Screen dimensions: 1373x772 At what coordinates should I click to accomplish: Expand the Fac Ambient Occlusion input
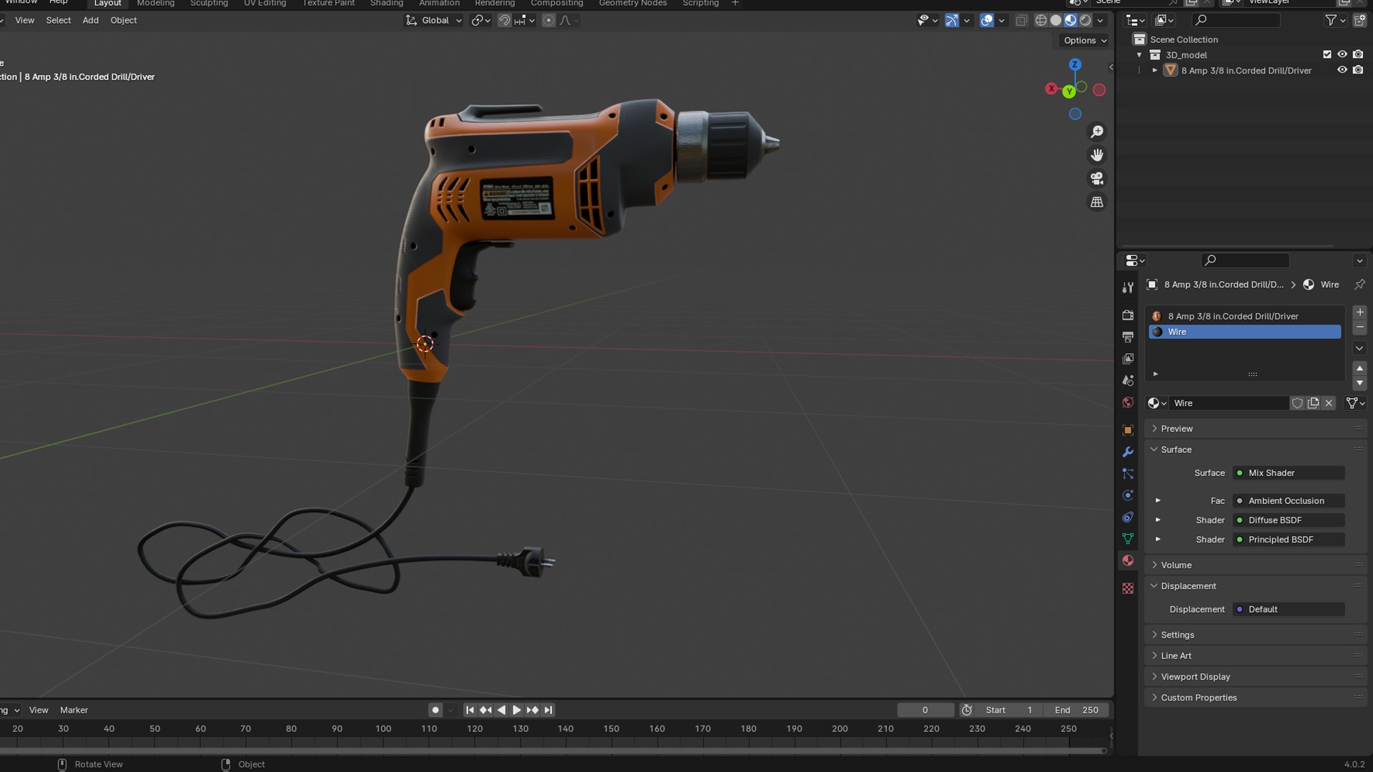point(1158,501)
